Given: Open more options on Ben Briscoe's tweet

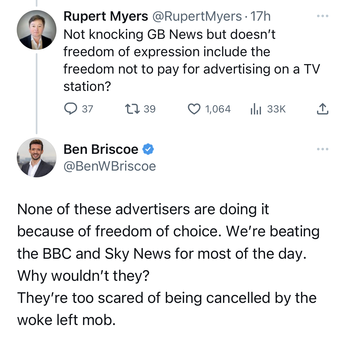Looking at the screenshot, I should pyautogui.click(x=322, y=149).
